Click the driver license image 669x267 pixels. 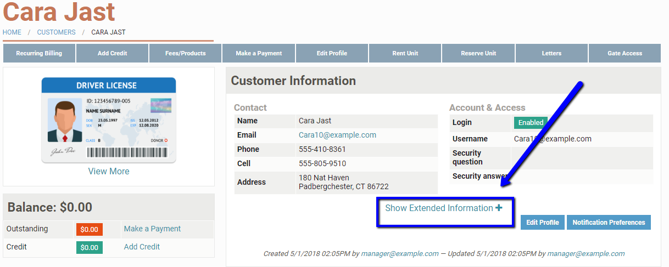[109, 120]
